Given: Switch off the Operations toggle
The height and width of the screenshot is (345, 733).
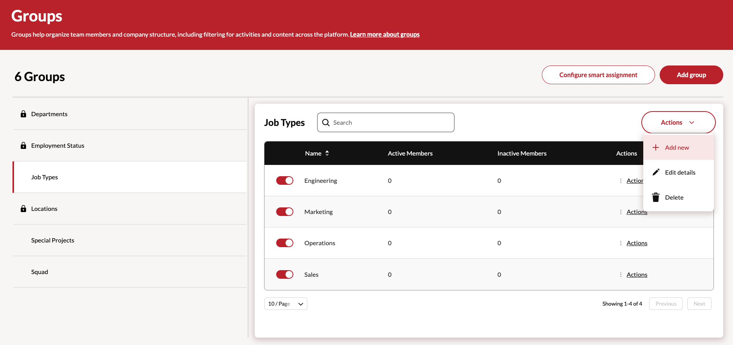Looking at the screenshot, I should tap(285, 243).
